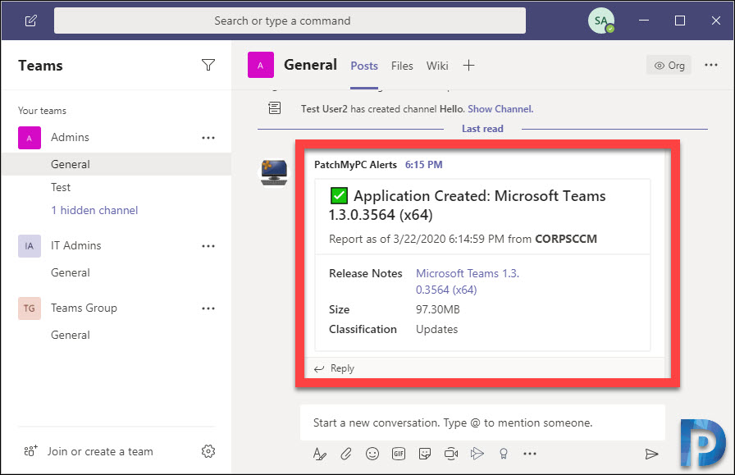Click the Show Channel link

[x=500, y=109]
